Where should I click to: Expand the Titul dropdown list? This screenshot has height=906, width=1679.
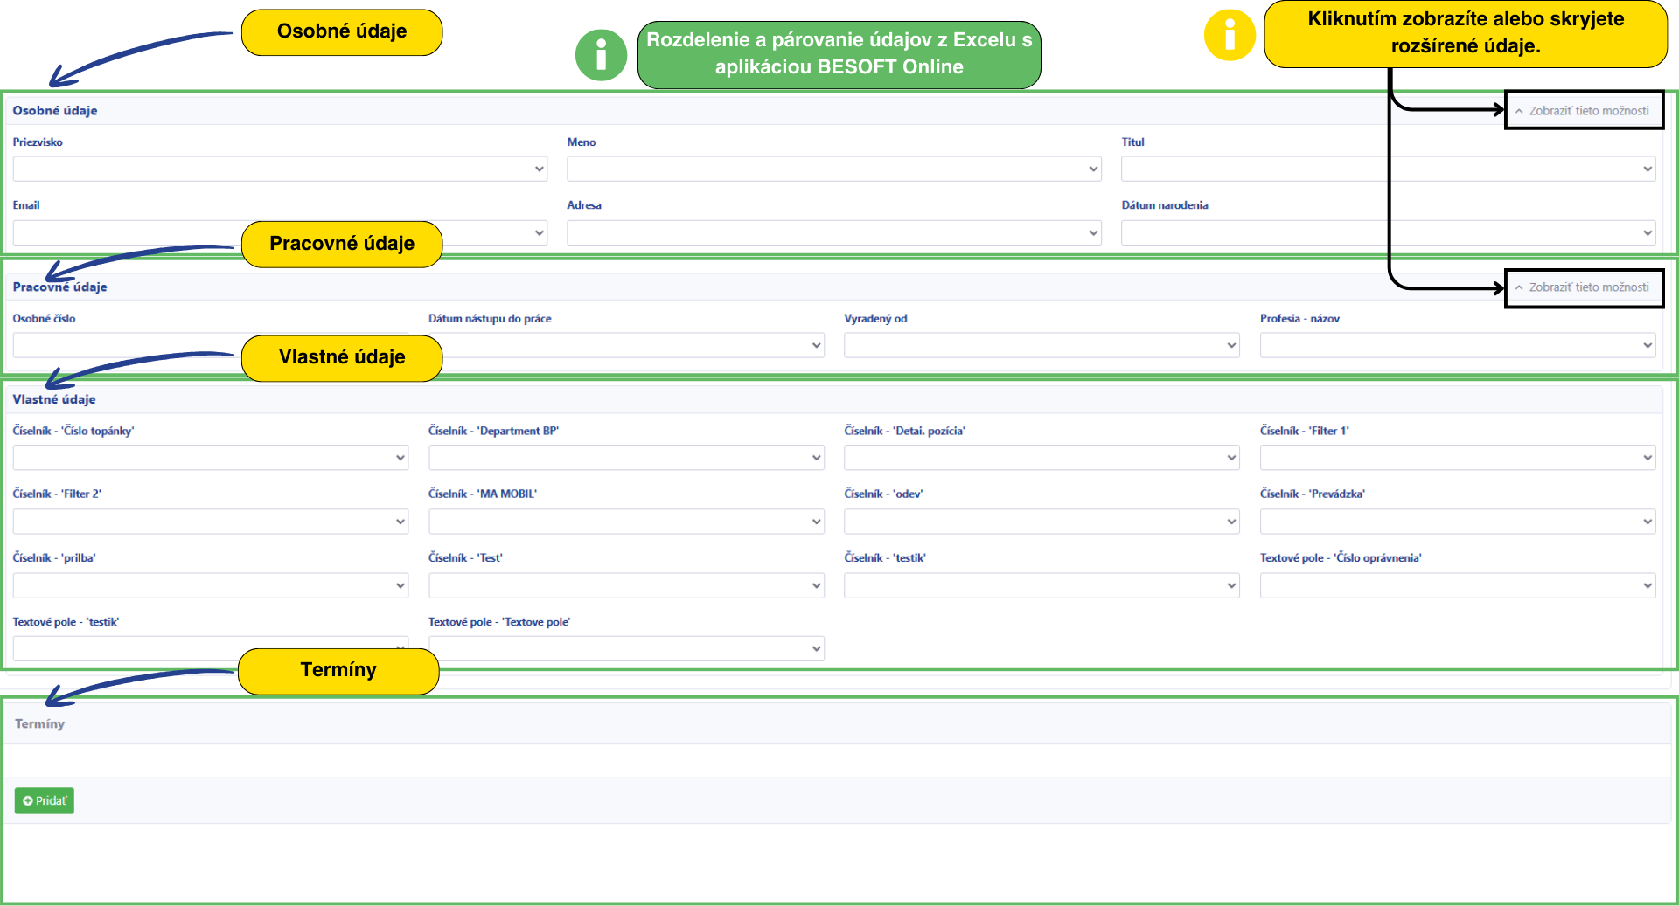[1388, 169]
